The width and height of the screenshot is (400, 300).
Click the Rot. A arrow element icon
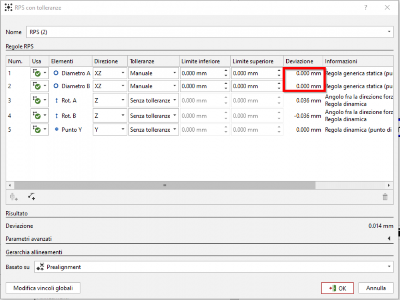[56, 100]
